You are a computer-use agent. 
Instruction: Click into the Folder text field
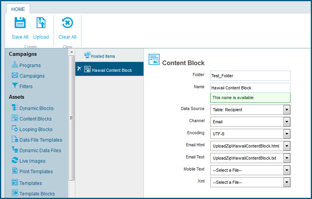click(x=250, y=76)
